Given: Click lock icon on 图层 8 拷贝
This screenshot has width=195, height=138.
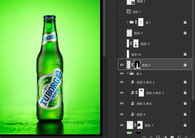Looking at the screenshot, I should [185, 103].
